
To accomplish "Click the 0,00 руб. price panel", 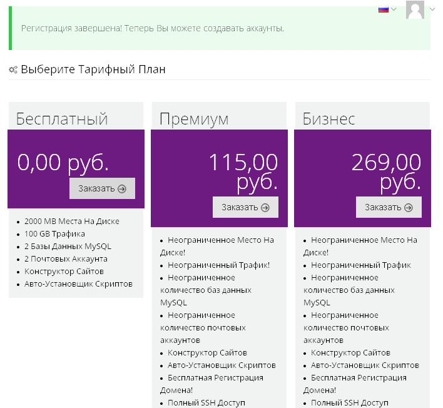I will tap(76, 169).
